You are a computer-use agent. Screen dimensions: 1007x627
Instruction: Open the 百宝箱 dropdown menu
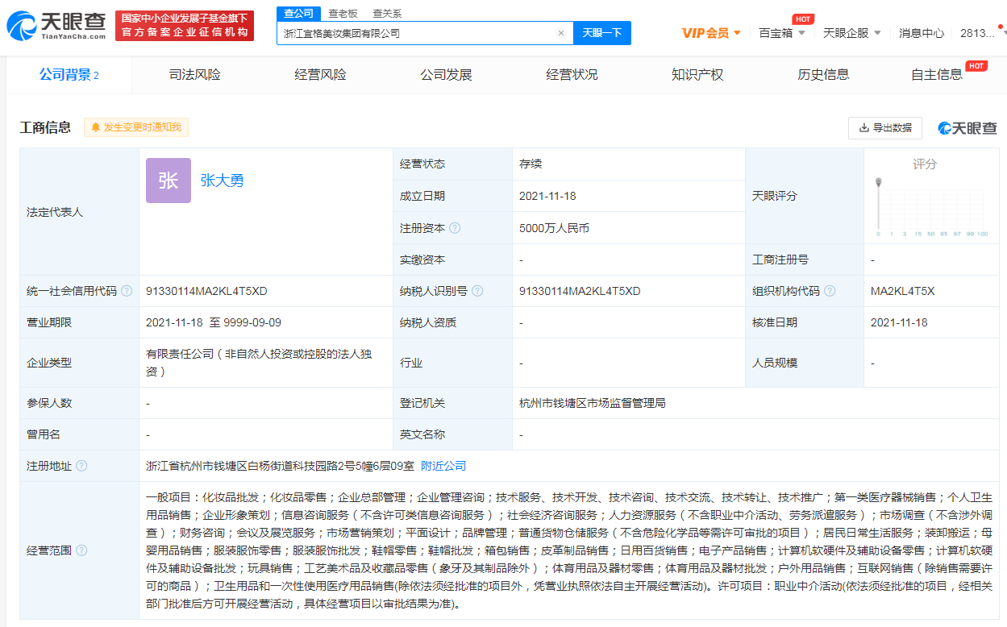pos(781,33)
